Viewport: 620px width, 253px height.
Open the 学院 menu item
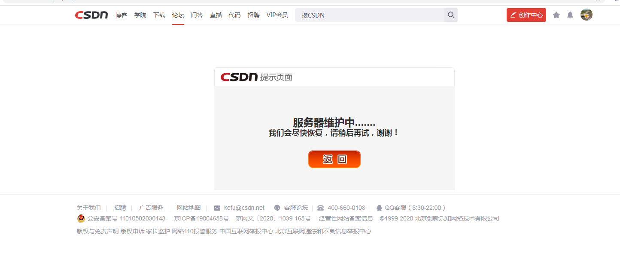click(x=140, y=15)
